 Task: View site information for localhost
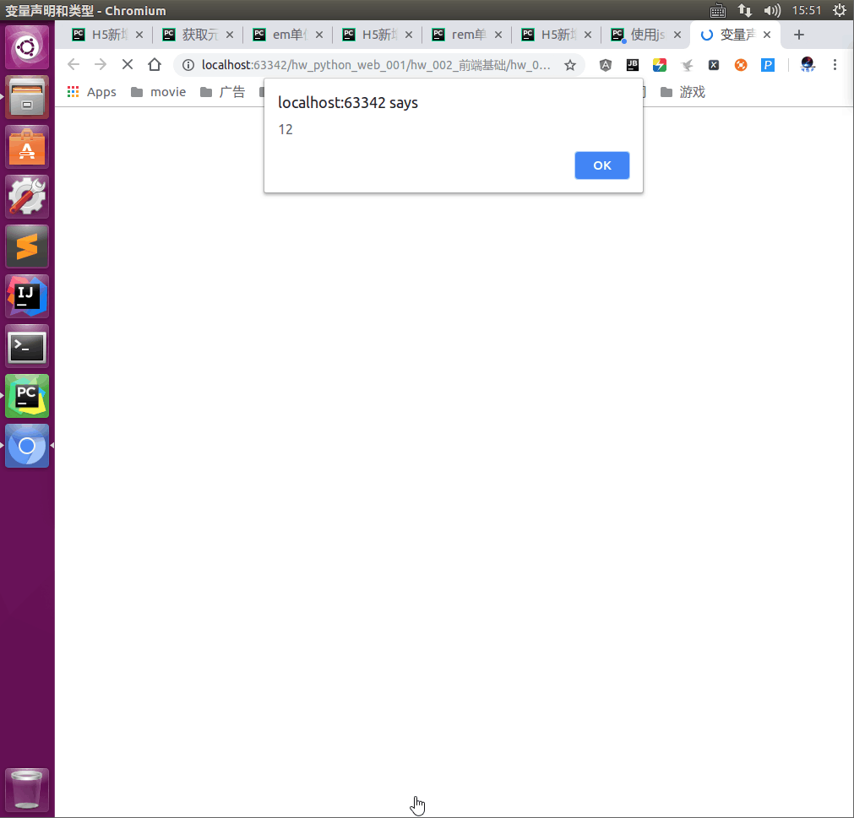tap(188, 65)
